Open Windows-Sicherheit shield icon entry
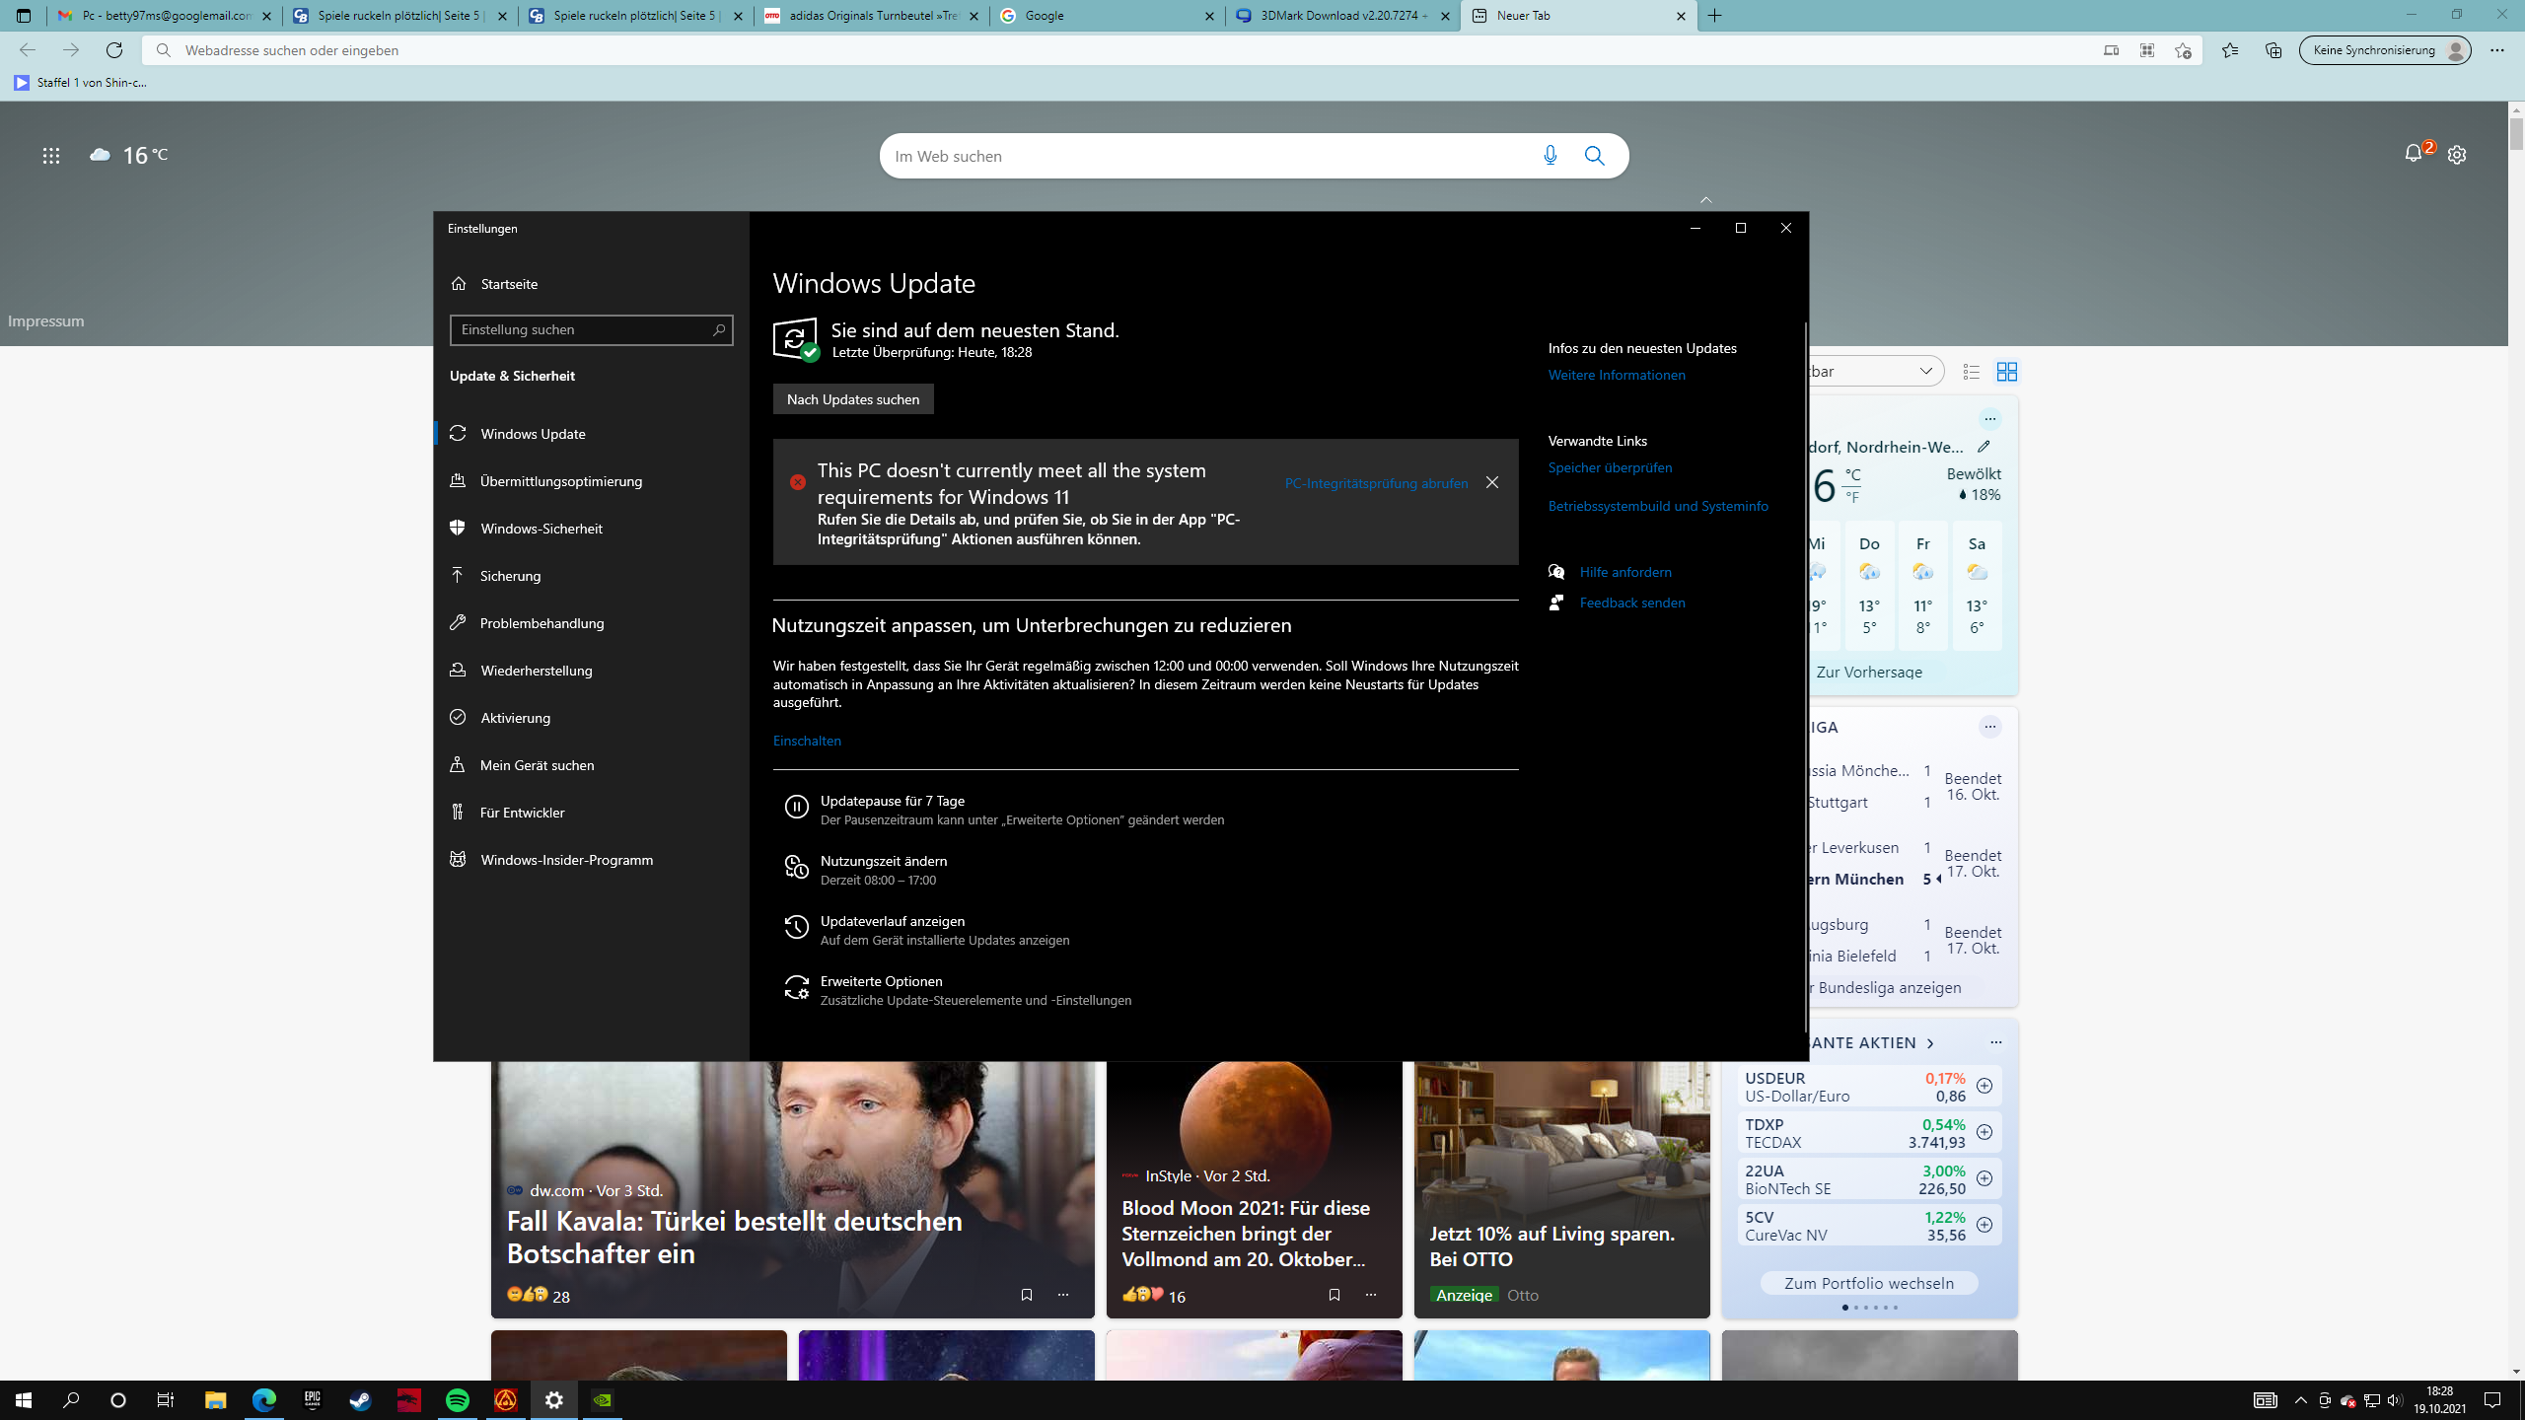This screenshot has height=1420, width=2525. tap(541, 529)
